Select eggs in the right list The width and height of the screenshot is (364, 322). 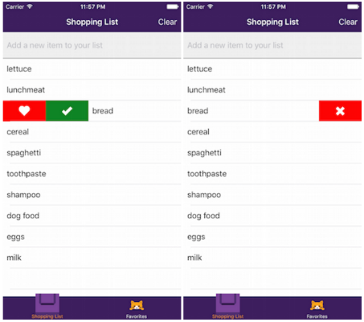click(272, 237)
